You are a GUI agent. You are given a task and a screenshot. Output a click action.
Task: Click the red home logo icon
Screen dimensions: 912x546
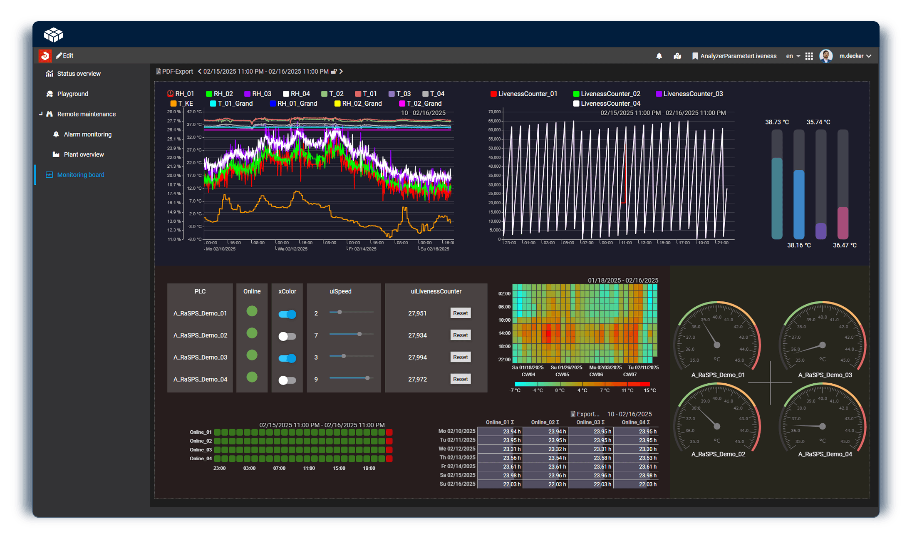[45, 55]
